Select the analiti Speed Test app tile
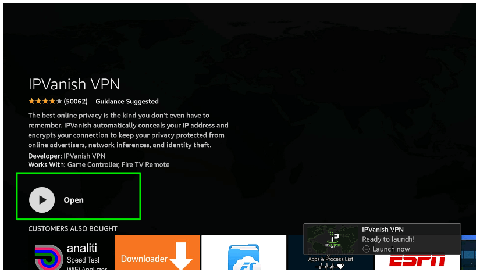This screenshot has height=276, width=480. coord(71,252)
